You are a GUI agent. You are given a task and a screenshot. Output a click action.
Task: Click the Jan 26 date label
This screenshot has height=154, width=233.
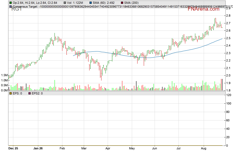38,148
